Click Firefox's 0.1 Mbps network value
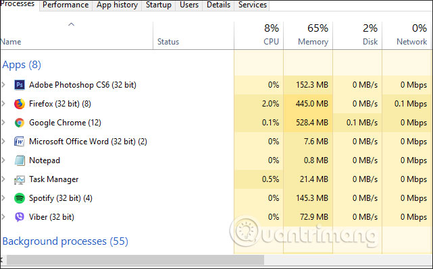The image size is (433, 269). [411, 104]
